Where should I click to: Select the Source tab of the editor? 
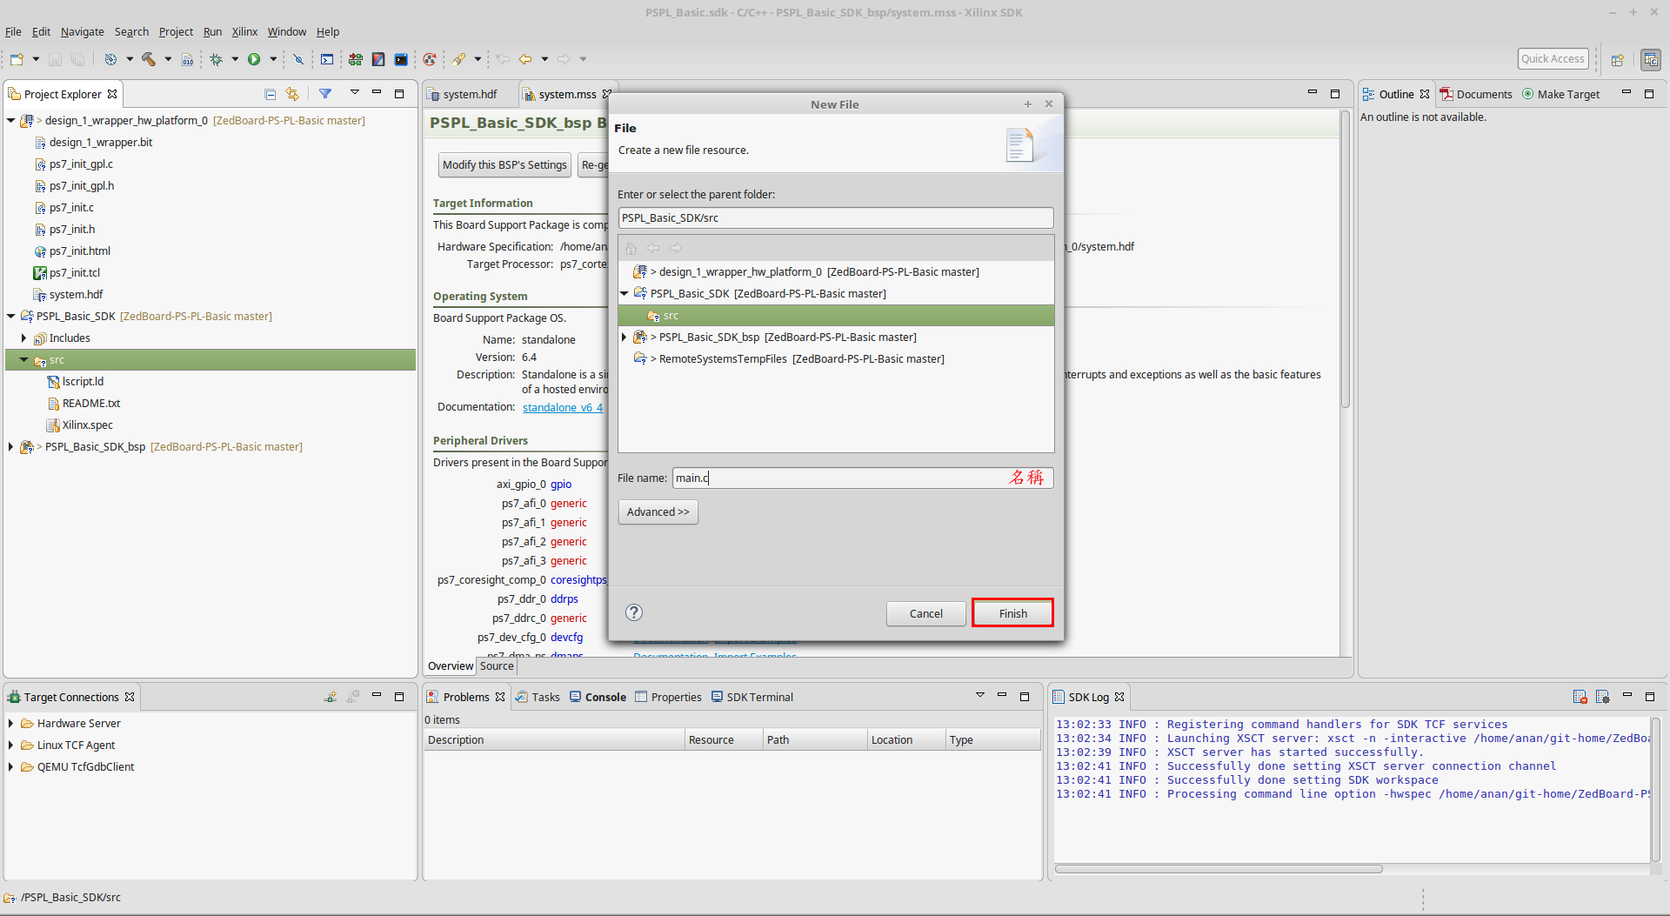point(497,666)
